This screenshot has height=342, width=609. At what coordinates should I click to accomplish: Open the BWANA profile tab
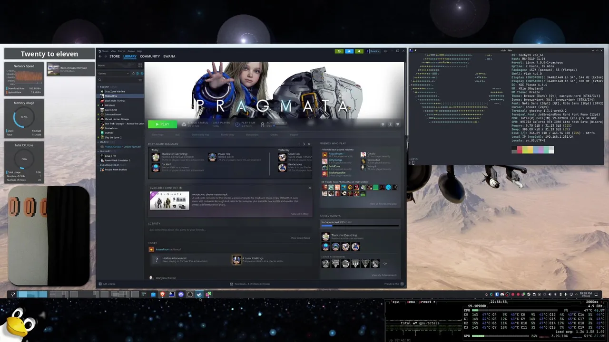pyautogui.click(x=169, y=56)
